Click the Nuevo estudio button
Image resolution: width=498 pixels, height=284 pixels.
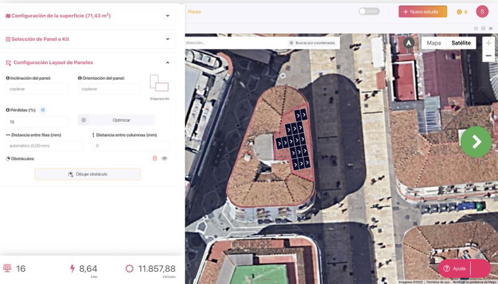[423, 11]
